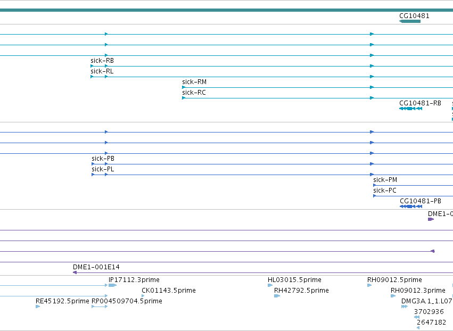The width and height of the screenshot is (453, 331).
Task: Select the RP004509704.5prime label
Action: tap(127, 301)
